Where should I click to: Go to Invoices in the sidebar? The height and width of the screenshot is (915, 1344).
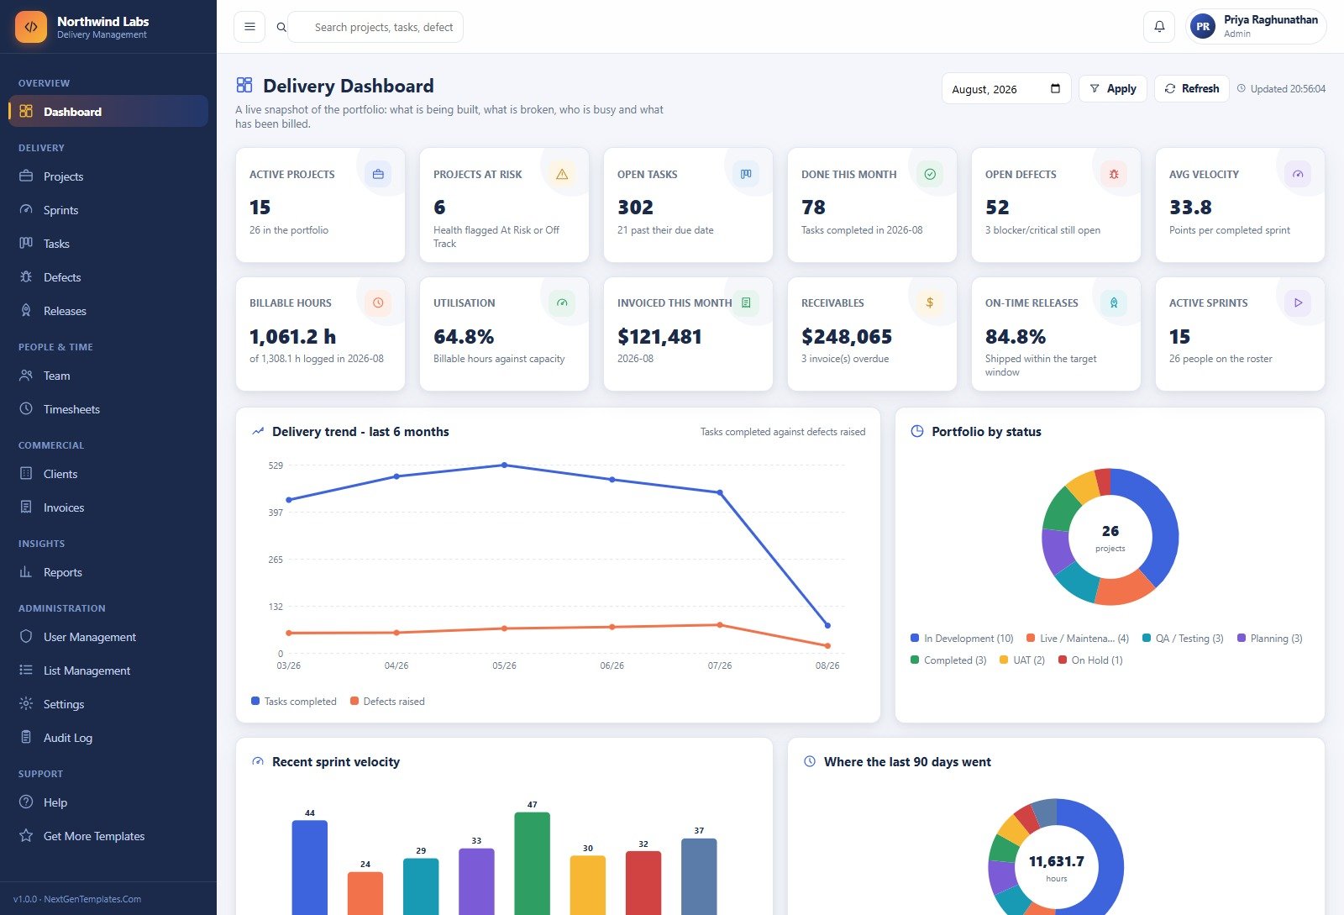tap(108, 507)
